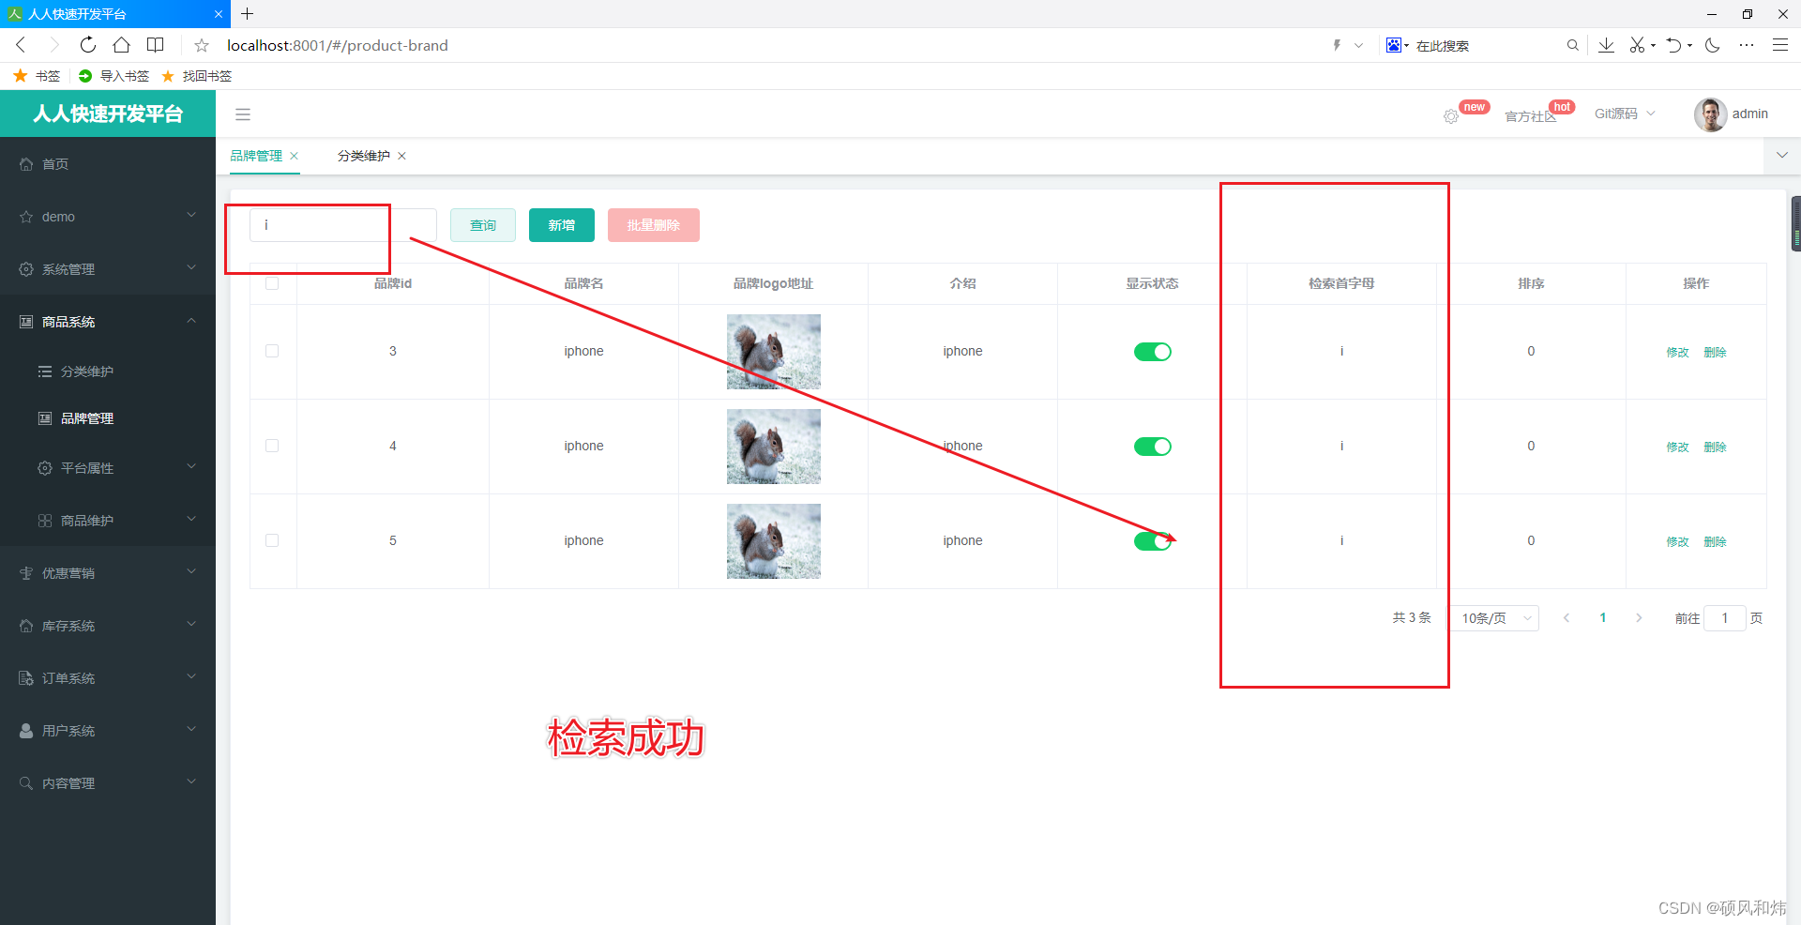
Task: Disable display status for brand id 3
Action: click(x=1152, y=352)
